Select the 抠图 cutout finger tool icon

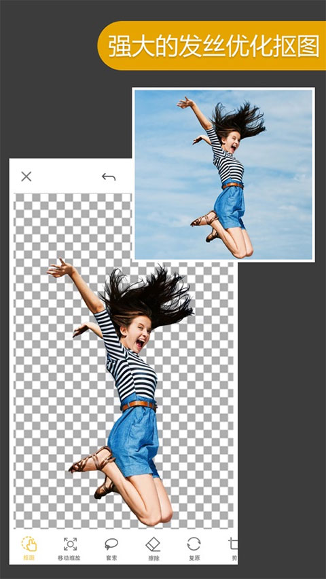click(29, 544)
